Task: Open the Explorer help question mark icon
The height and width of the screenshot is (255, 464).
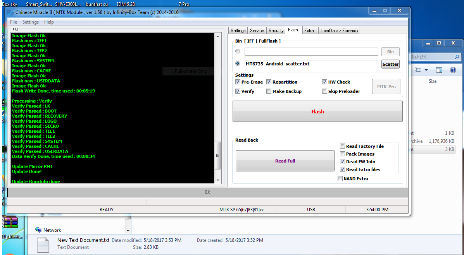Action: click(x=453, y=70)
